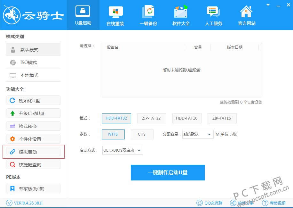
Task: Open the 在线重装 online reinstall icon
Action: (115, 12)
